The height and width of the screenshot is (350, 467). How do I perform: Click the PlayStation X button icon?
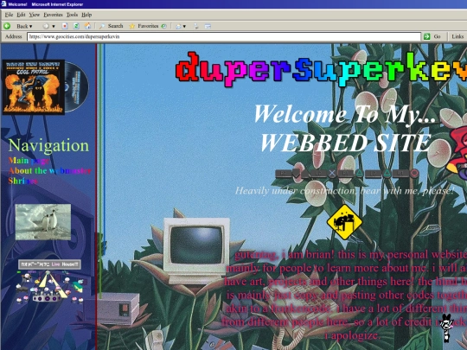[x=332, y=173]
